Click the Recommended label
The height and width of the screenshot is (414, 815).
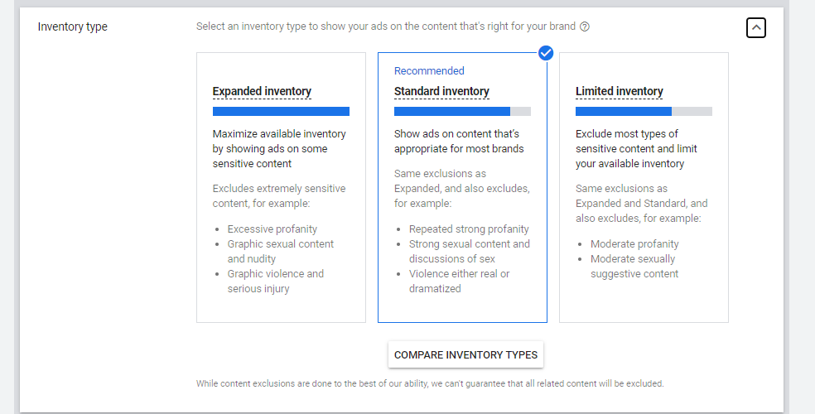pyautogui.click(x=429, y=70)
